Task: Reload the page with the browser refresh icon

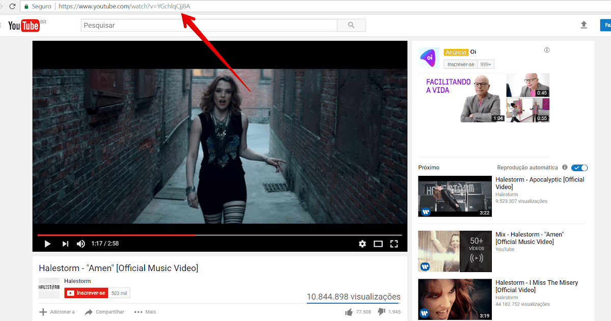Action: pyautogui.click(x=12, y=7)
